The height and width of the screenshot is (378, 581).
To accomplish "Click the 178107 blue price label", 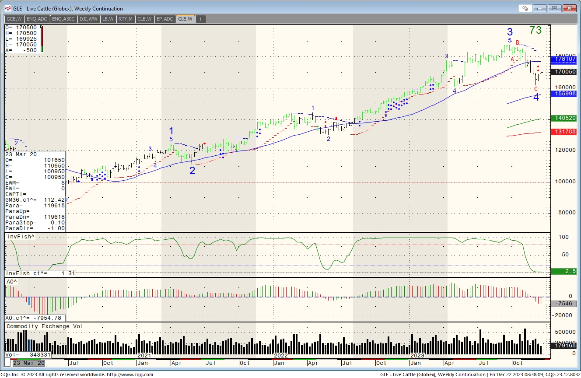I will (564, 59).
